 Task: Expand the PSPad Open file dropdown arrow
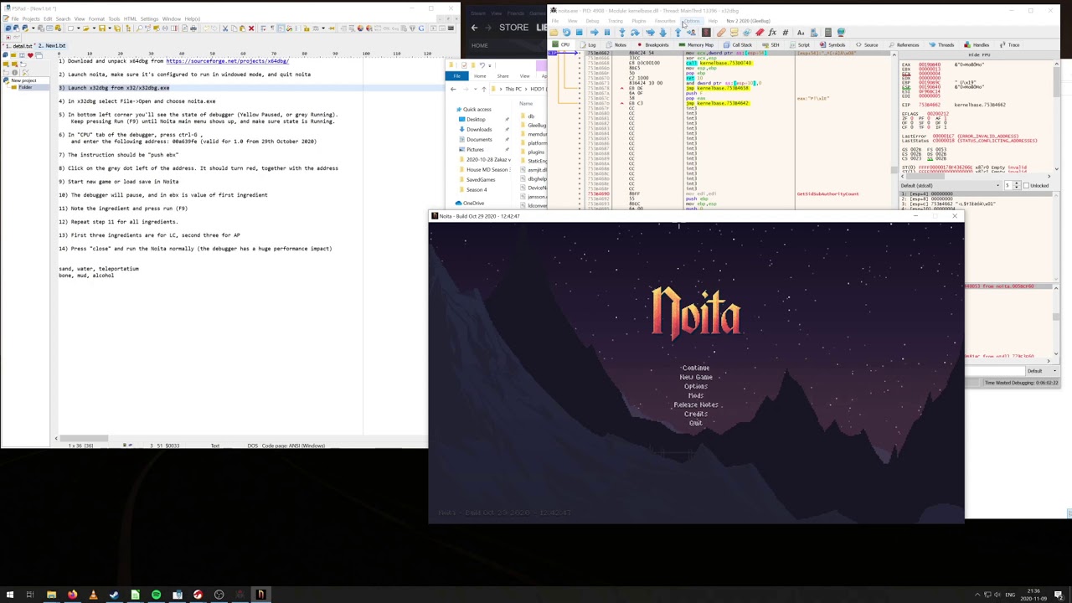coord(94,28)
